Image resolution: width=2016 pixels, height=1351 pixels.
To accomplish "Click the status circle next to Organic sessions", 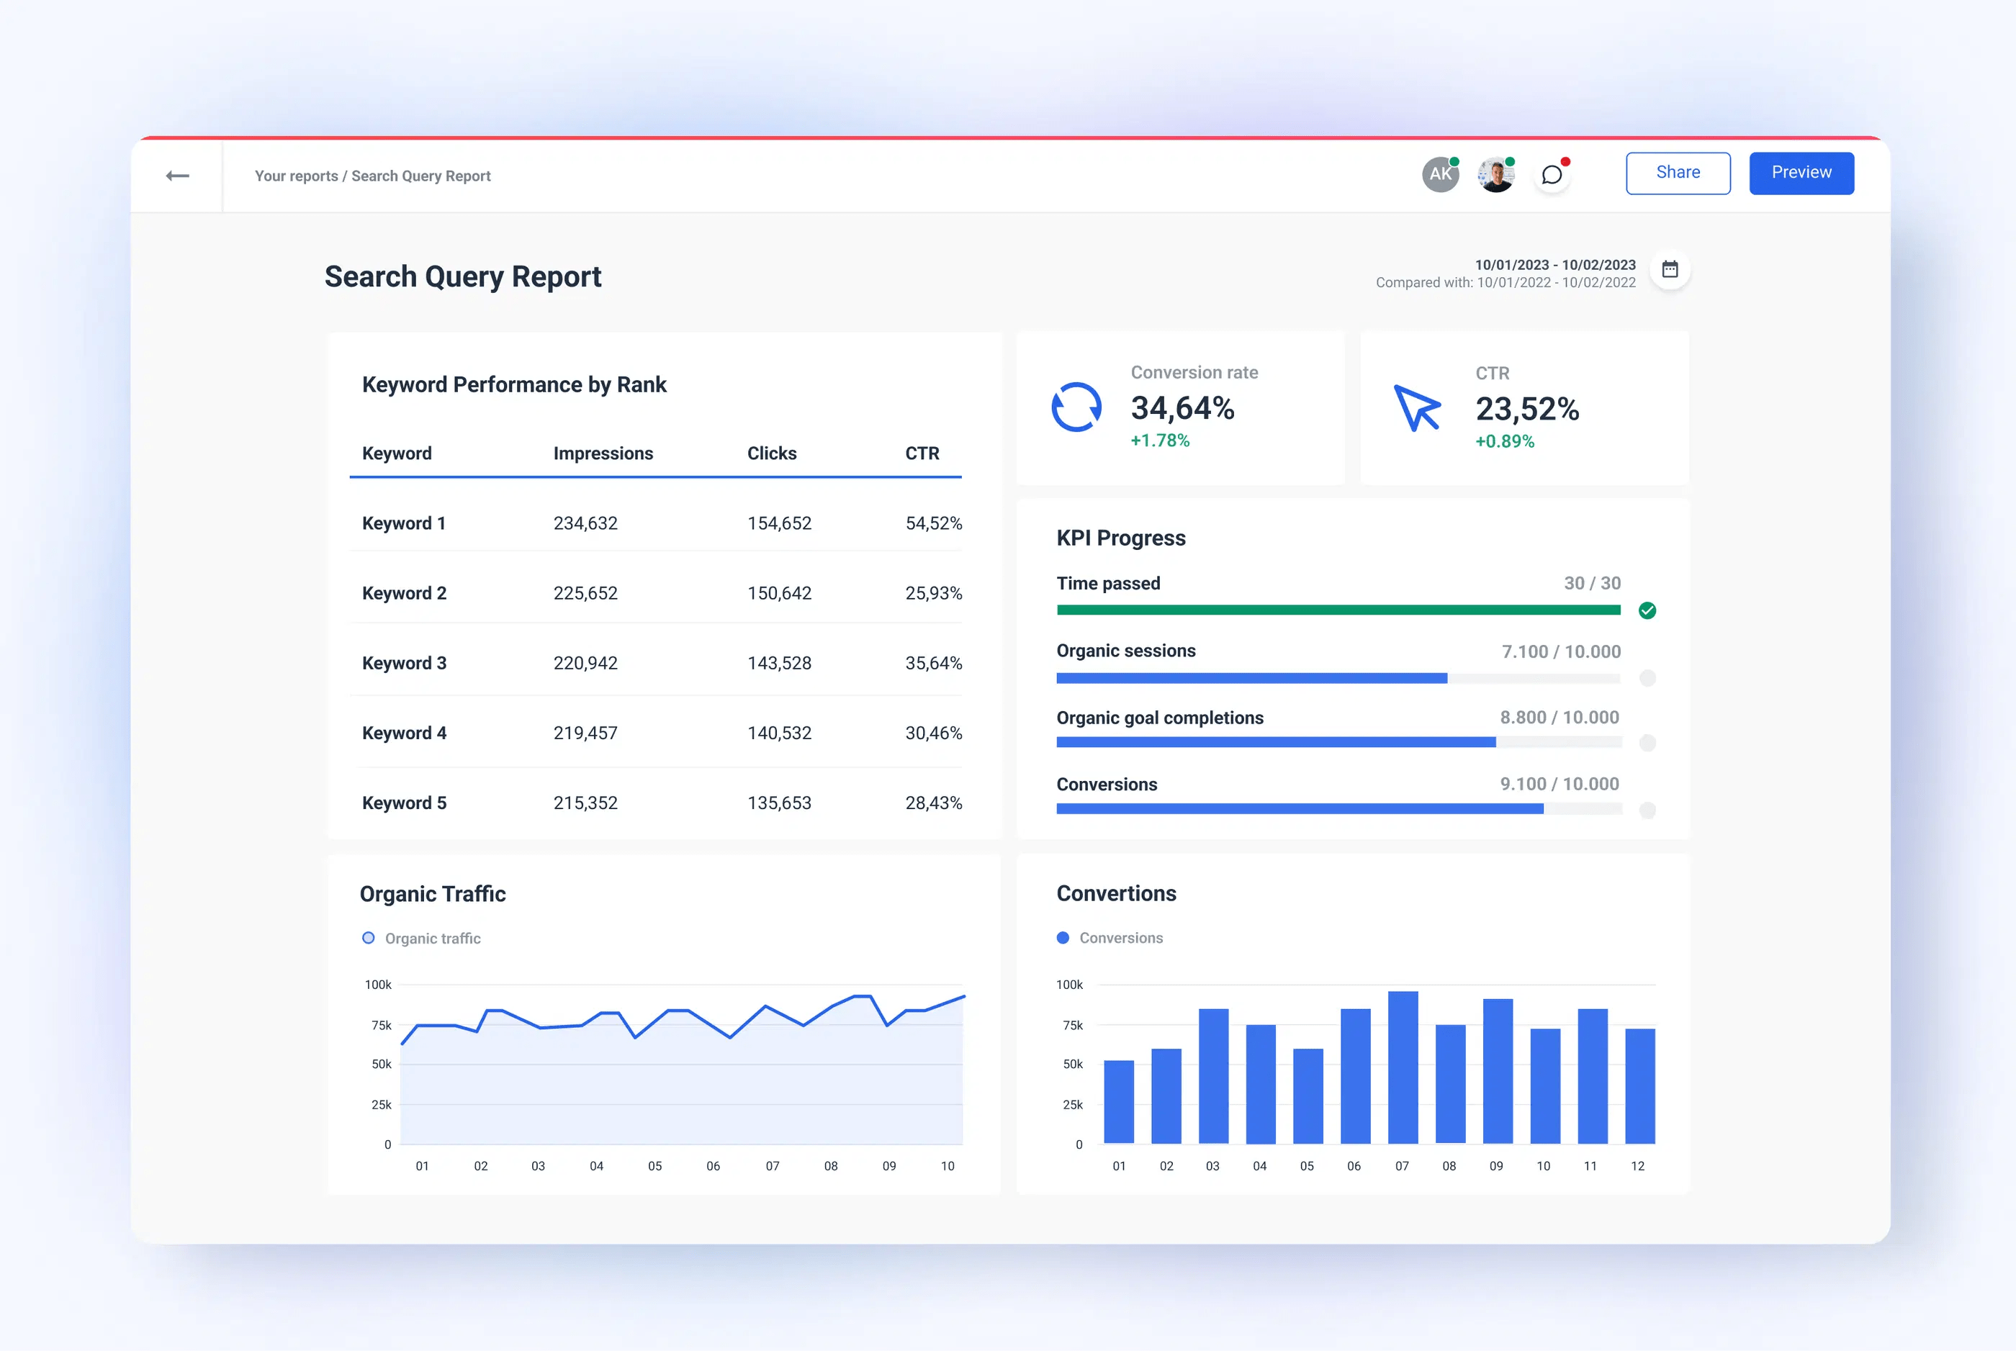I will (1649, 678).
